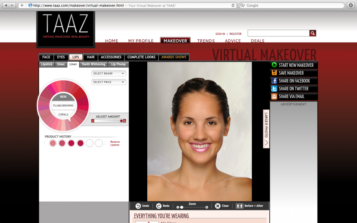
Task: Click the green Start New Makeover icon
Action: pos(274,65)
